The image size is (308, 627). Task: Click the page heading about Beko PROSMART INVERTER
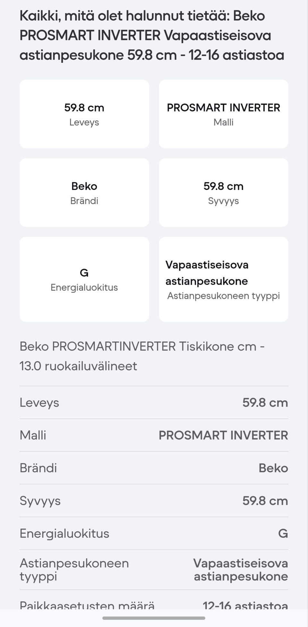151,35
